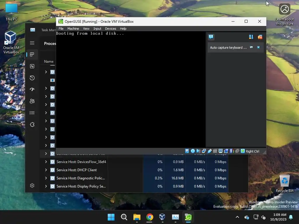This screenshot has height=224, width=299.
Task: Open File Explorer from taskbar
Action: pos(137,217)
